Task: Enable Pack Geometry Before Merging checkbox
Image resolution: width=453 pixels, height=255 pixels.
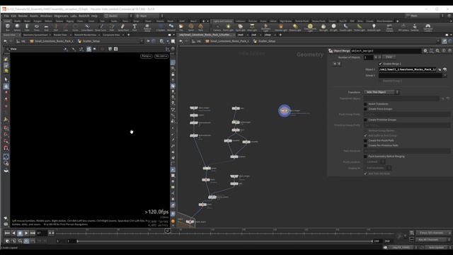Action: click(365, 157)
